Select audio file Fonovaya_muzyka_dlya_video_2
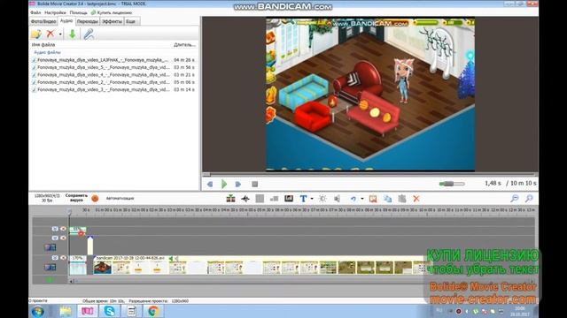 [113, 82]
